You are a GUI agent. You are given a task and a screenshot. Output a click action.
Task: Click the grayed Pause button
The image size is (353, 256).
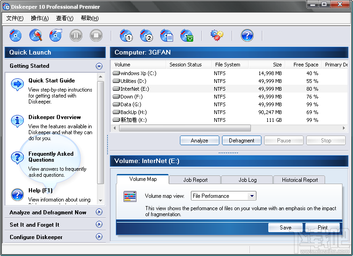284,141
